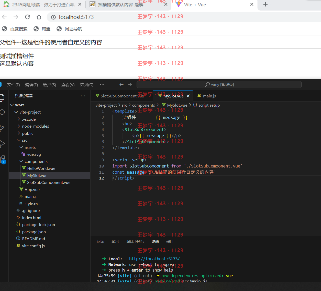The height and width of the screenshot is (291, 321).
Task: Open the Search view in activity bar
Action: pos(2,112)
